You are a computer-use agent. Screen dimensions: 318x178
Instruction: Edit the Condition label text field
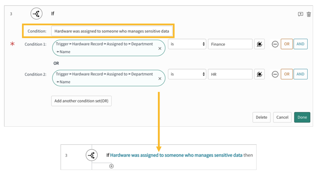(x=112, y=31)
